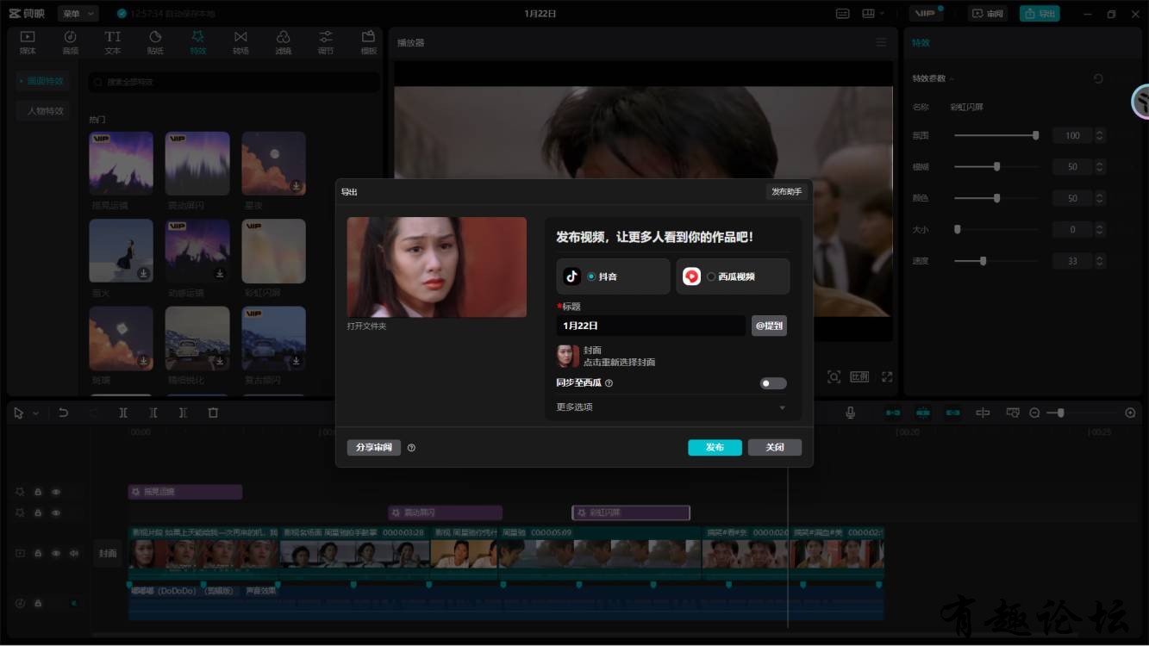
Task: Click the 关闭 close button in export dialog
Action: tap(775, 448)
